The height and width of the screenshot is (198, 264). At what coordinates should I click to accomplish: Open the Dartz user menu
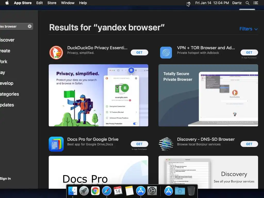[237, 3]
